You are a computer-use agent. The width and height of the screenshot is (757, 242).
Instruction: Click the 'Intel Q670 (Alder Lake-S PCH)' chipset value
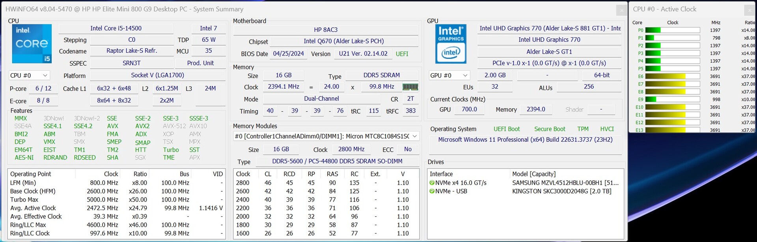pyautogui.click(x=344, y=41)
